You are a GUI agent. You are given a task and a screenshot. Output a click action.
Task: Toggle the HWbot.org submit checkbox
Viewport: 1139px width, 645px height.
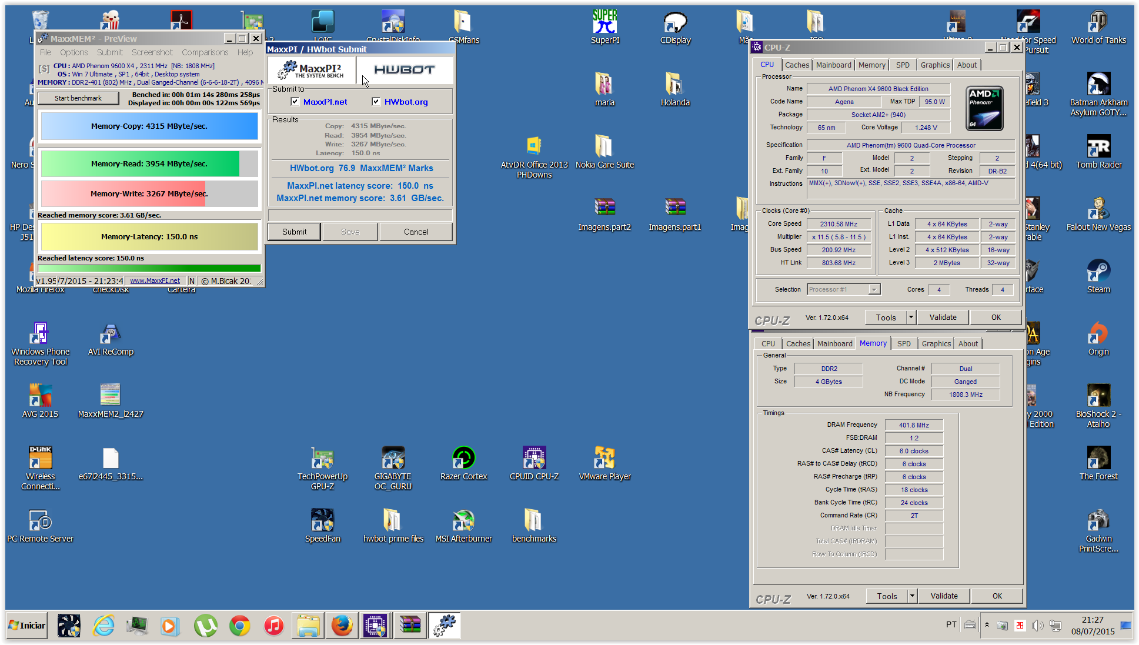(376, 102)
